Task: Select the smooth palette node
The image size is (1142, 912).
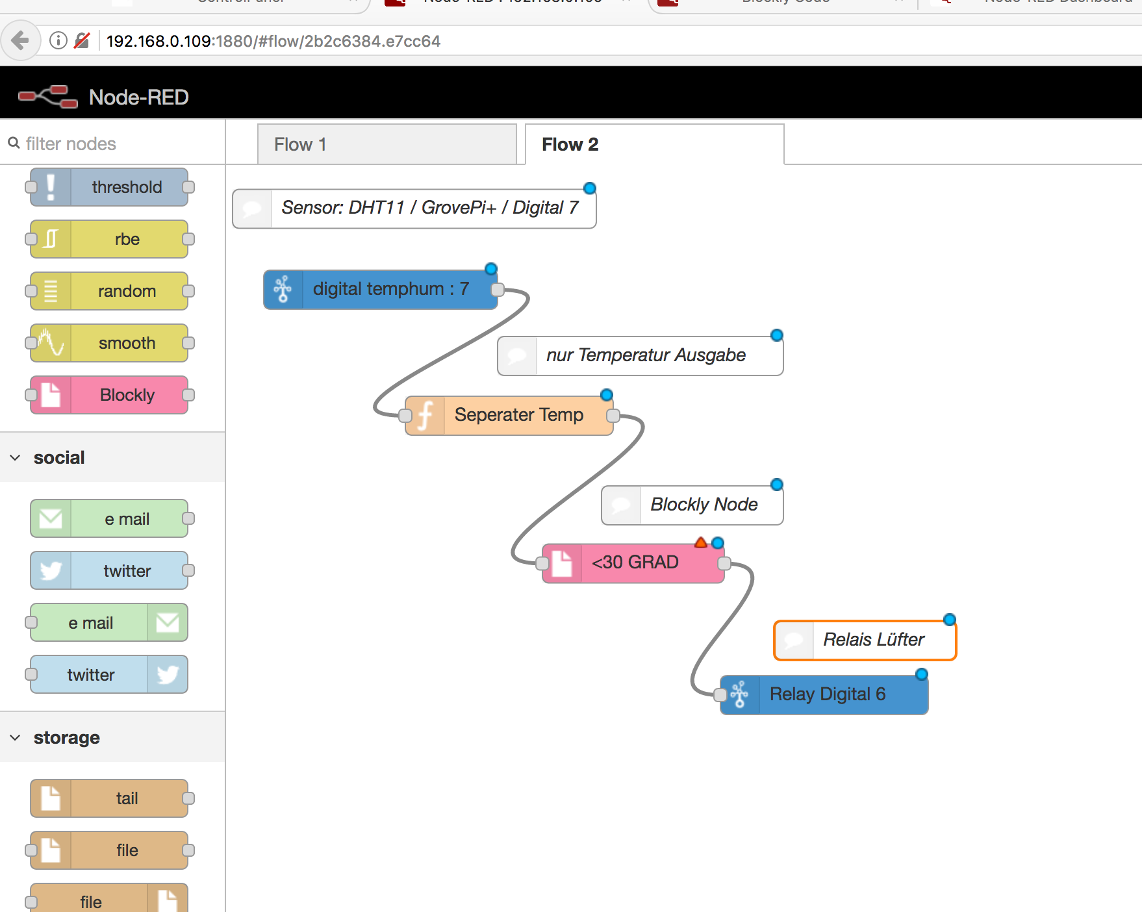Action: click(109, 343)
